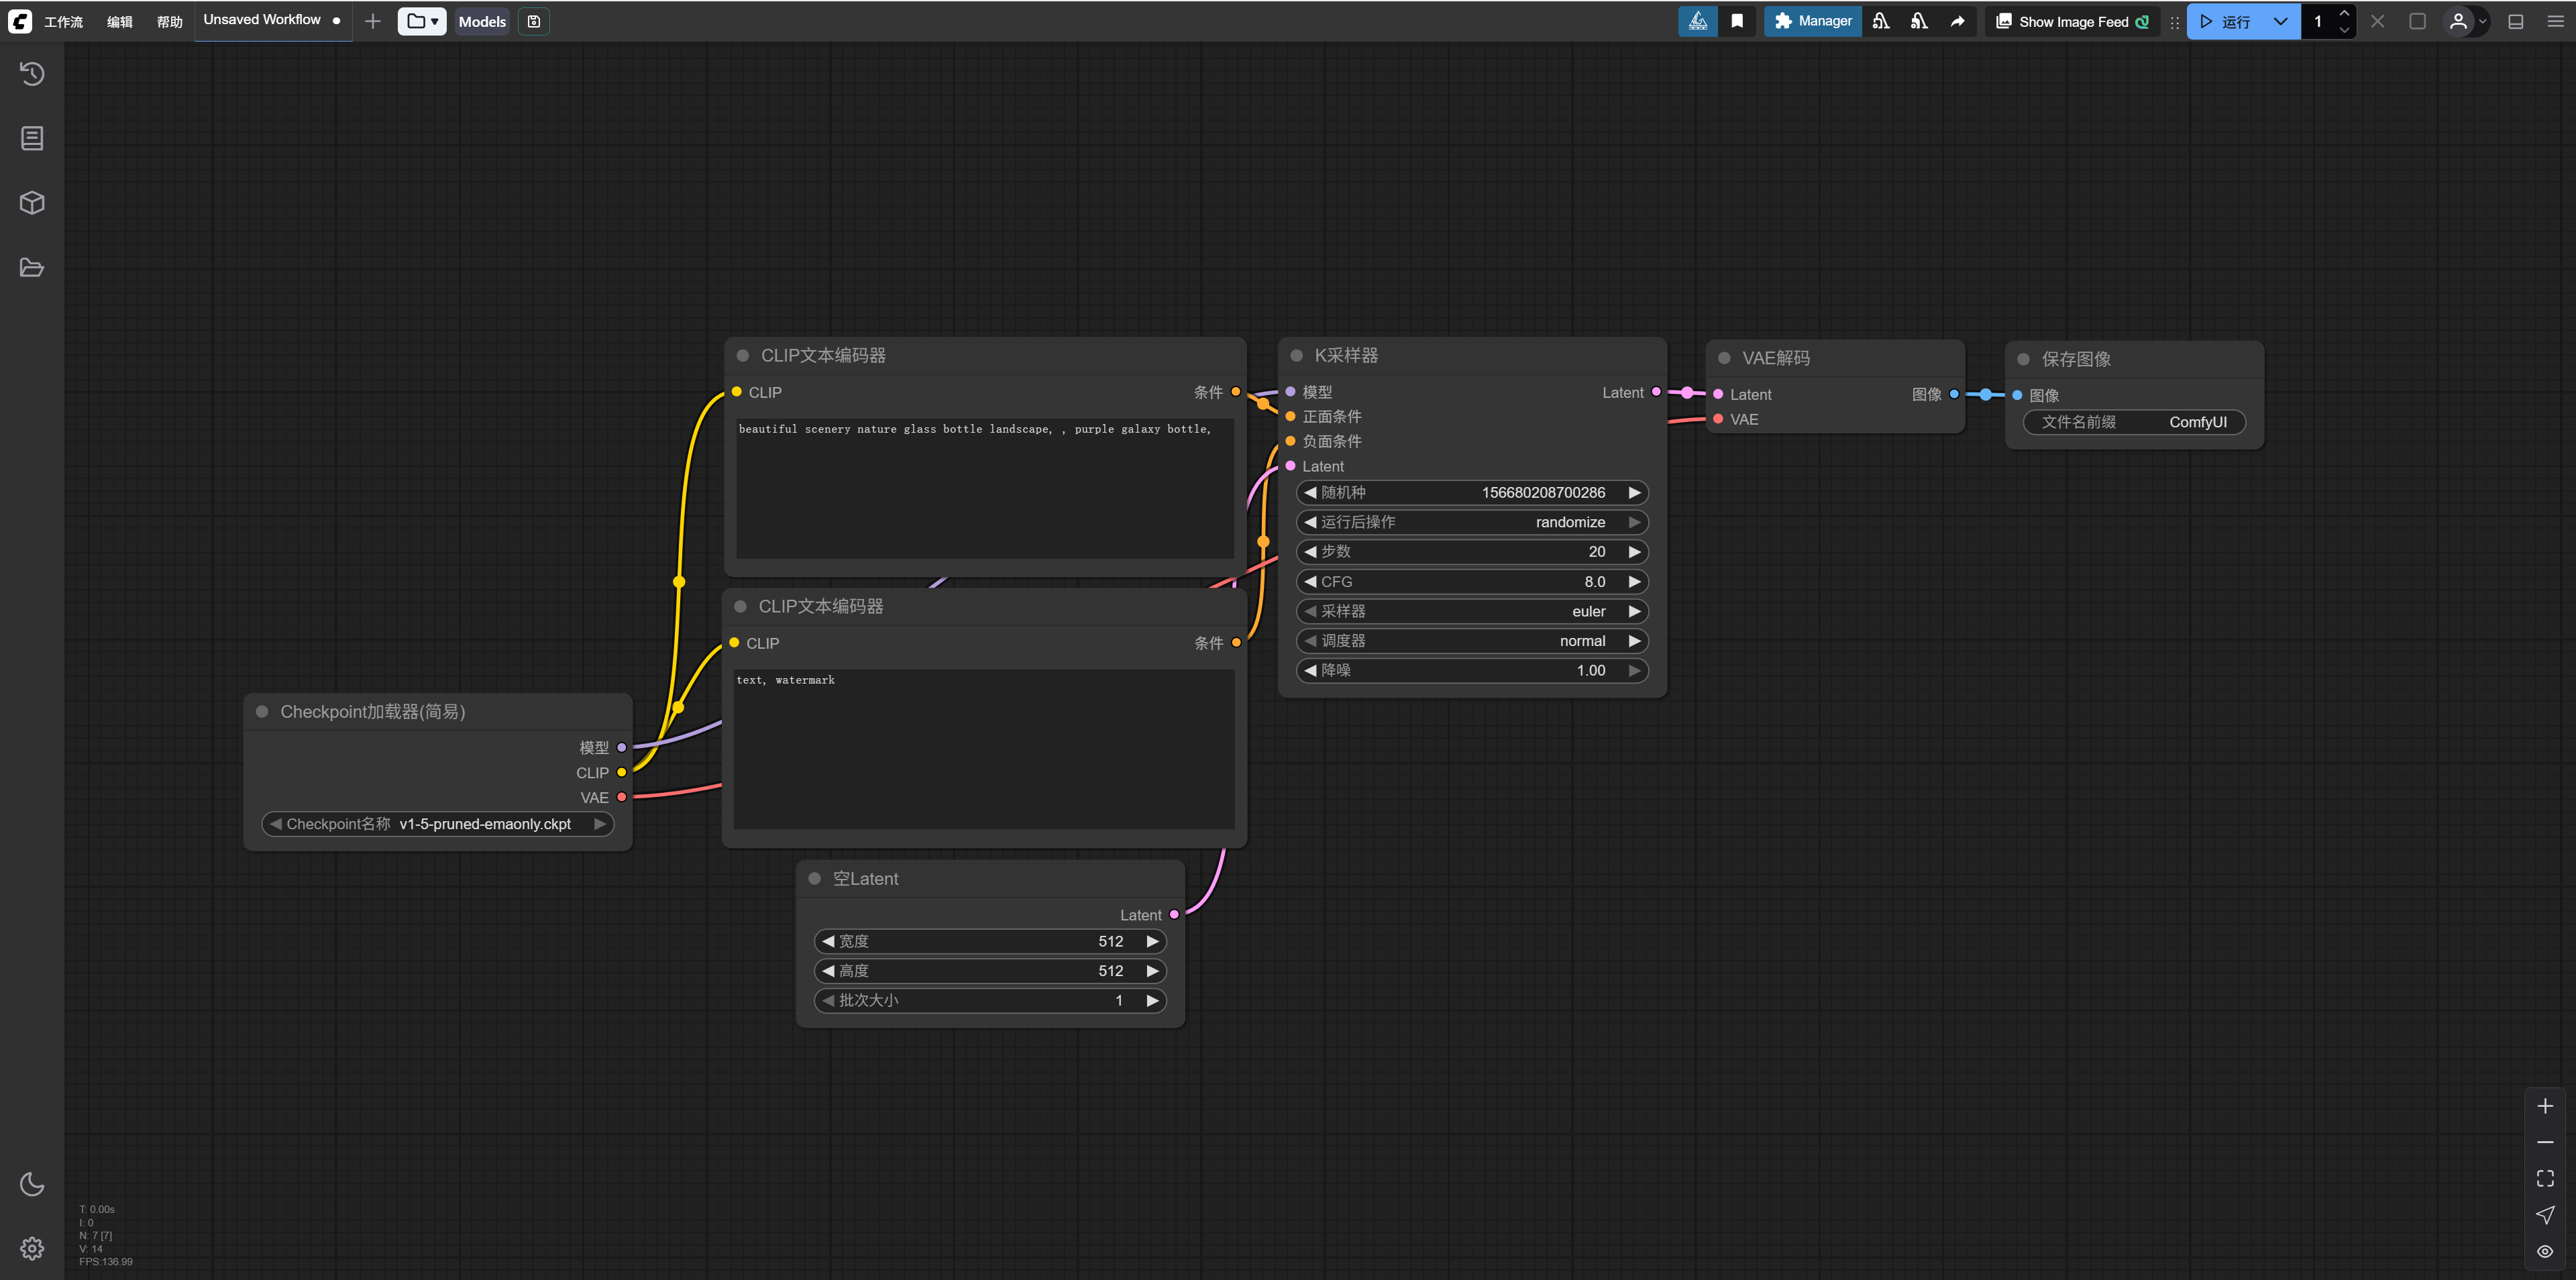This screenshot has width=2576, height=1280.
Task: Open the 工作流 menu
Action: tap(63, 21)
